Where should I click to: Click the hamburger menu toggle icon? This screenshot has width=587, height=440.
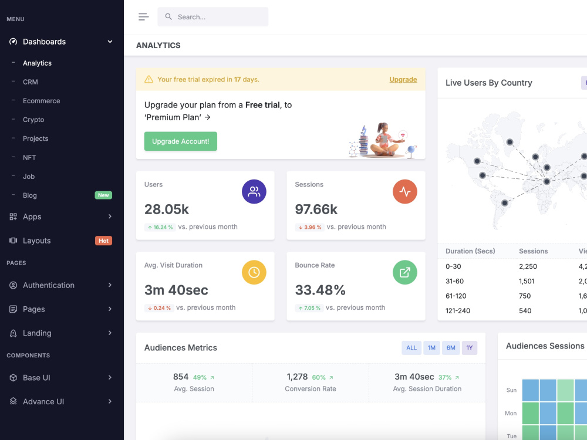pos(143,17)
